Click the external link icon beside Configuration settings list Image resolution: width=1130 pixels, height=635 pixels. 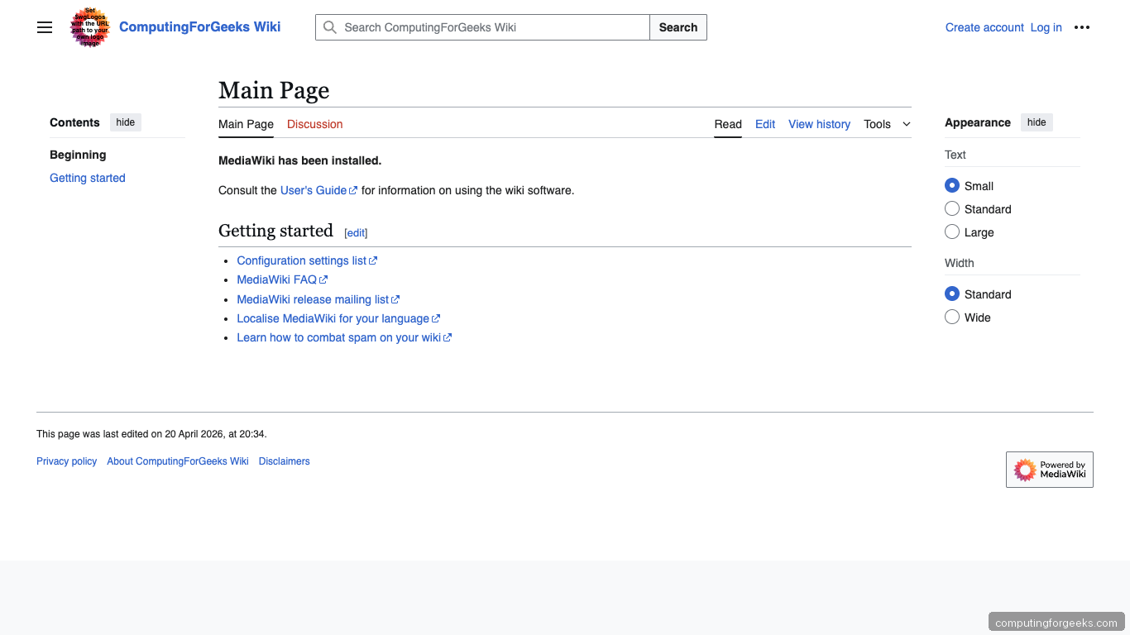tap(373, 260)
